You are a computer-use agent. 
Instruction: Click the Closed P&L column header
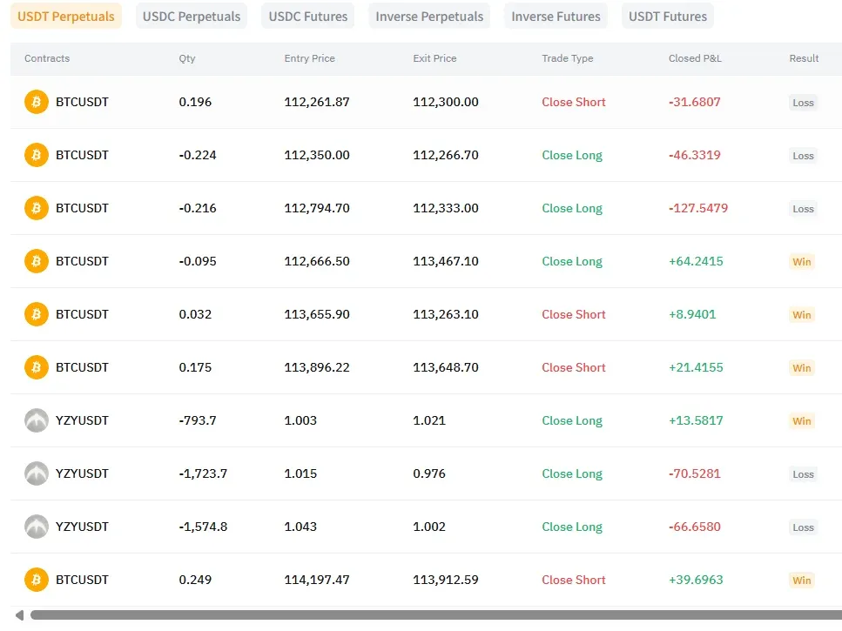click(x=695, y=58)
